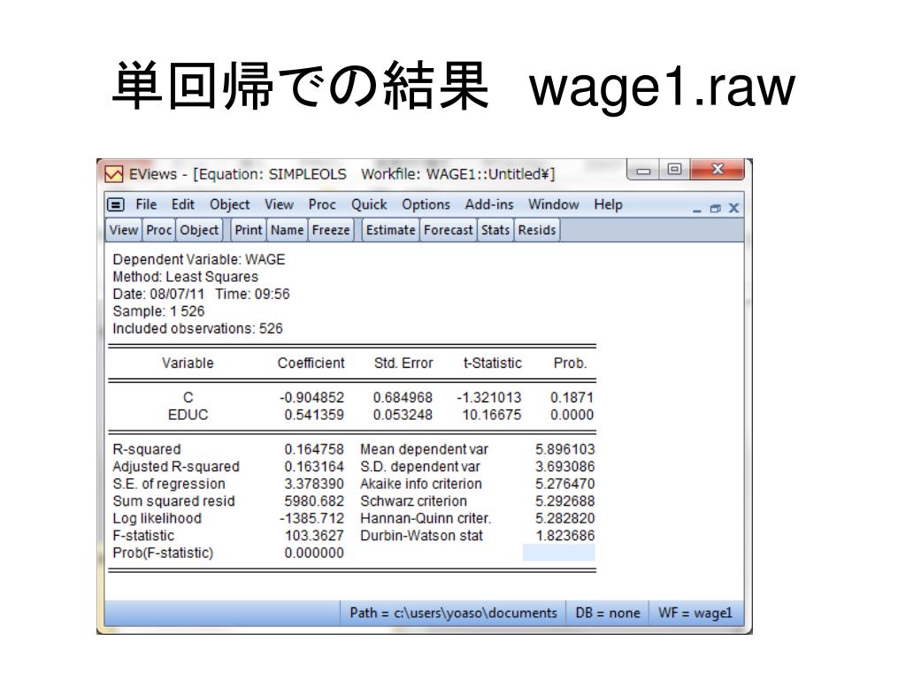This screenshot has height=679, width=906.
Task: Select the R-squared value 0.164758
Action: tap(314, 449)
